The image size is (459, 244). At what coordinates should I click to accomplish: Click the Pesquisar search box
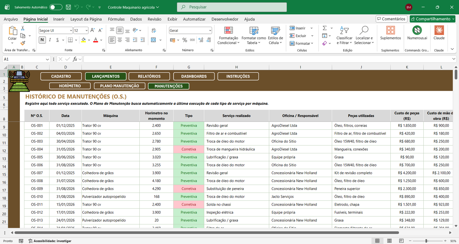tap(232, 7)
